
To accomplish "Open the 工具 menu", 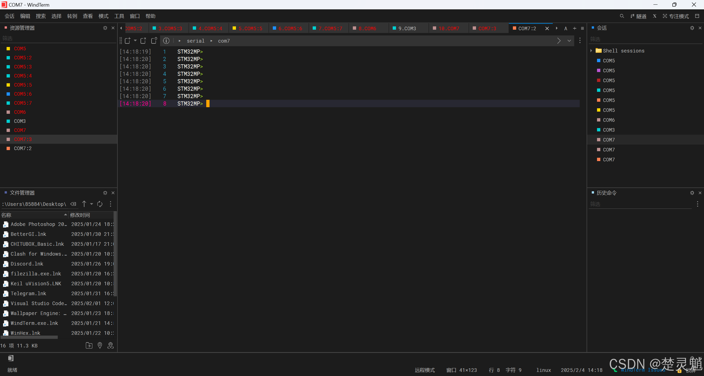I will pos(119,16).
